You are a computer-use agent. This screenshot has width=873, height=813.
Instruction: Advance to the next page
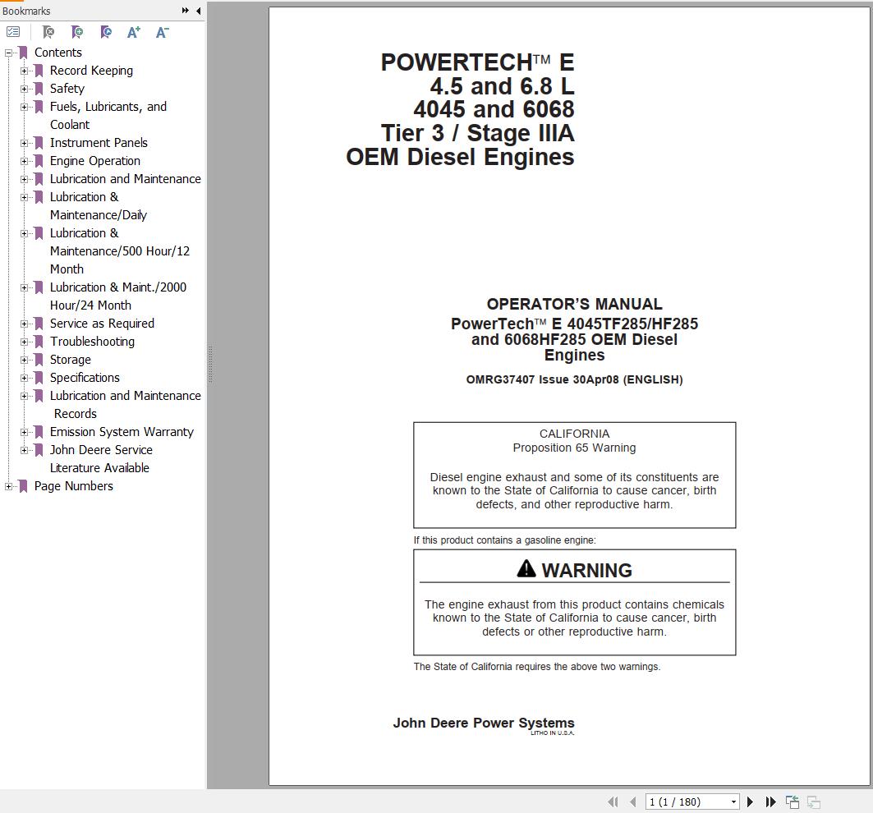pos(750,802)
